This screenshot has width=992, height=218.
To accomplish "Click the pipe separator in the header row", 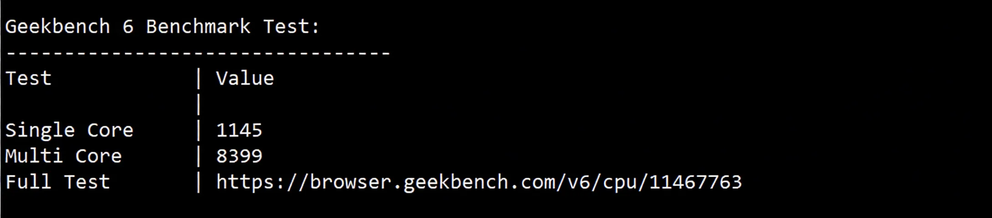I will pos(198,79).
